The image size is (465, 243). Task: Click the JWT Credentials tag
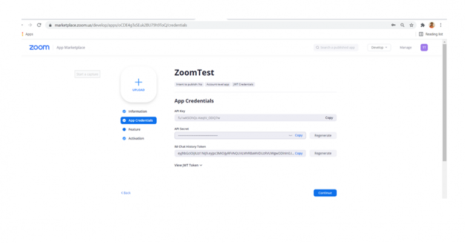243,85
